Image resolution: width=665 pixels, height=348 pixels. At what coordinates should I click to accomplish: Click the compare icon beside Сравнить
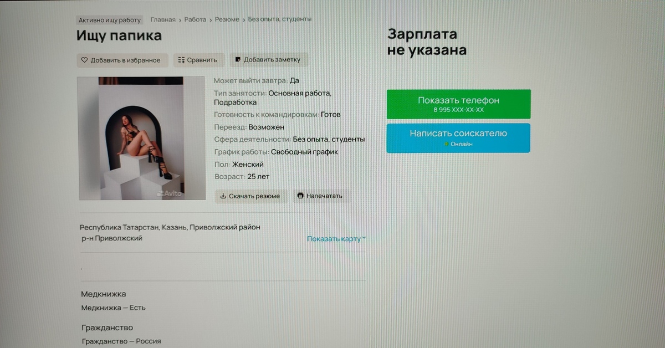point(181,60)
